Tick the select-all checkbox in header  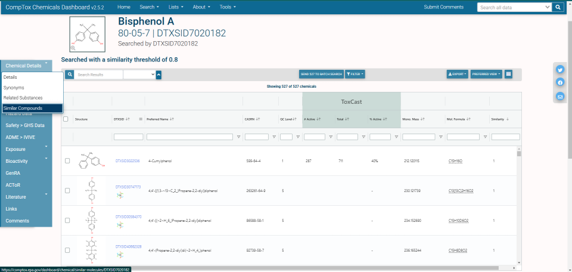[66, 119]
